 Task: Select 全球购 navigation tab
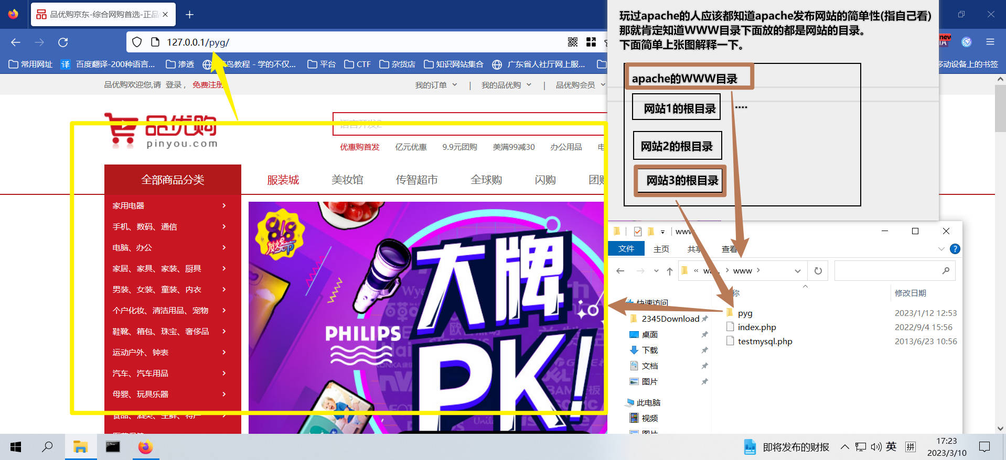tap(486, 180)
